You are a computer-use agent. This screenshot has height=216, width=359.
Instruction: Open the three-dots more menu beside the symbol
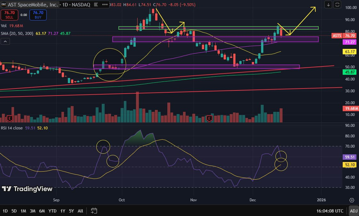(105, 4)
